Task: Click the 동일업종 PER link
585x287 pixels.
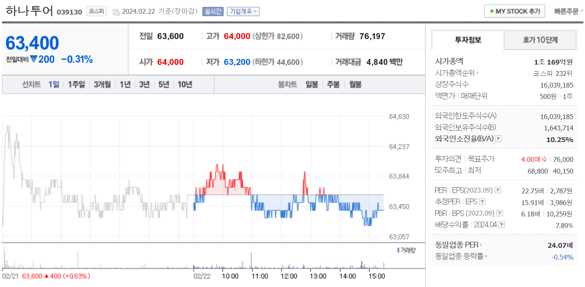Action: [x=457, y=245]
